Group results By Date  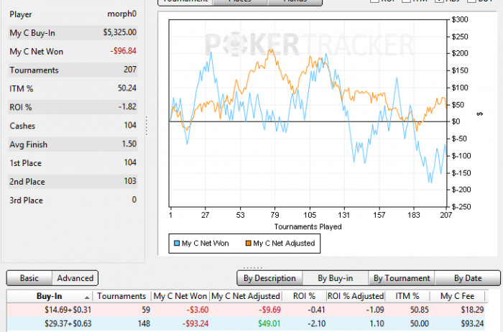[x=468, y=278]
